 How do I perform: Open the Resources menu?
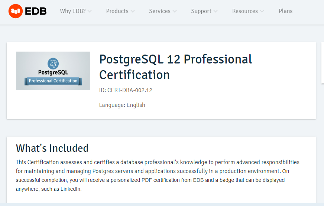pos(248,11)
